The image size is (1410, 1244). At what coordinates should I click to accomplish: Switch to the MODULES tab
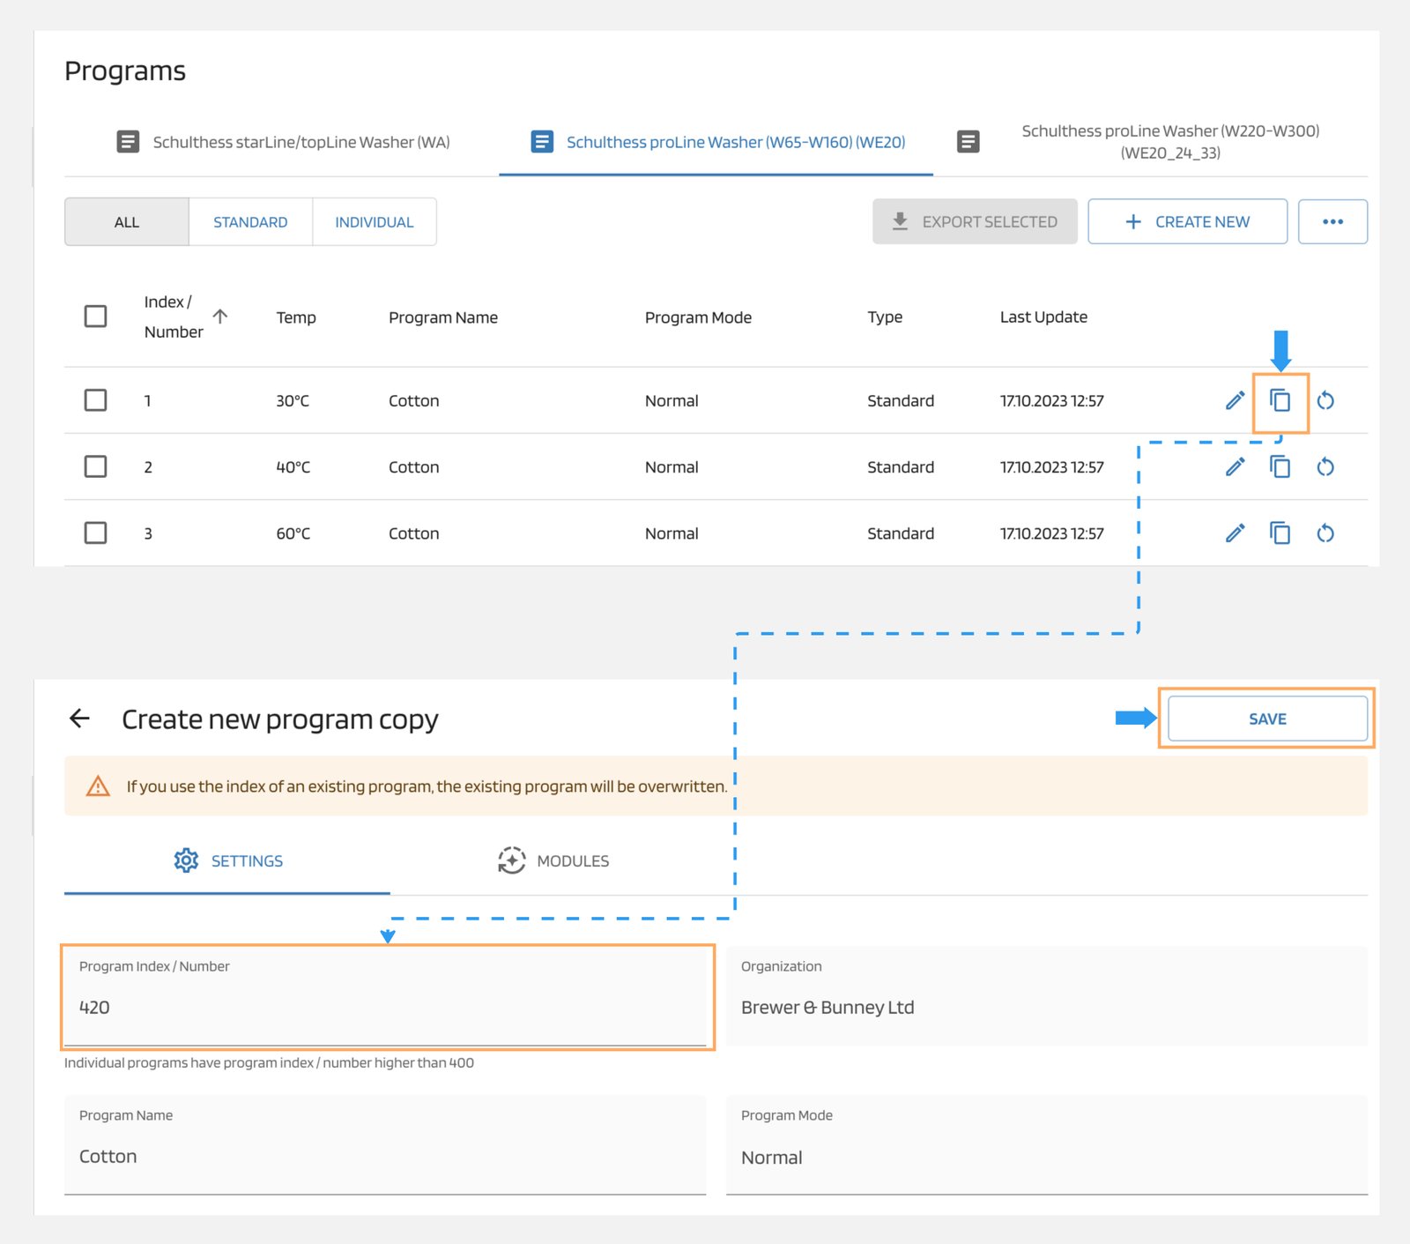click(553, 860)
